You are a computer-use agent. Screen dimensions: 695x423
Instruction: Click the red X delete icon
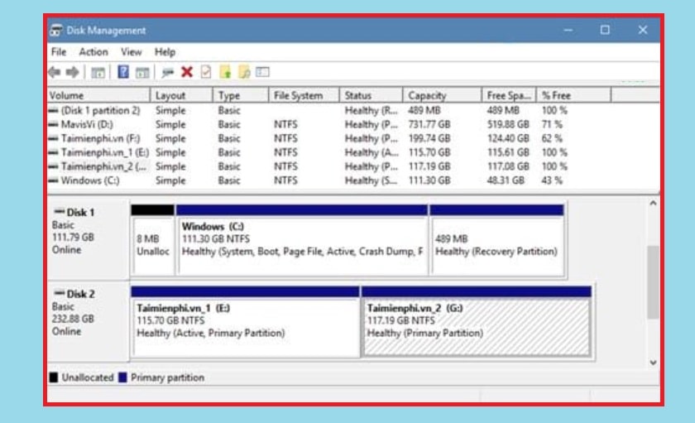click(187, 72)
